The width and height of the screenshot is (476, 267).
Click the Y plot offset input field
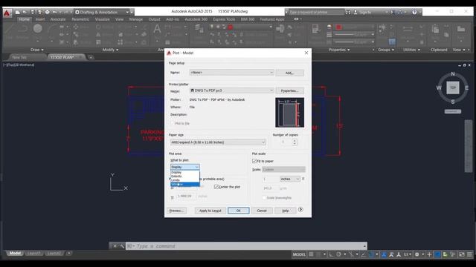186,197
